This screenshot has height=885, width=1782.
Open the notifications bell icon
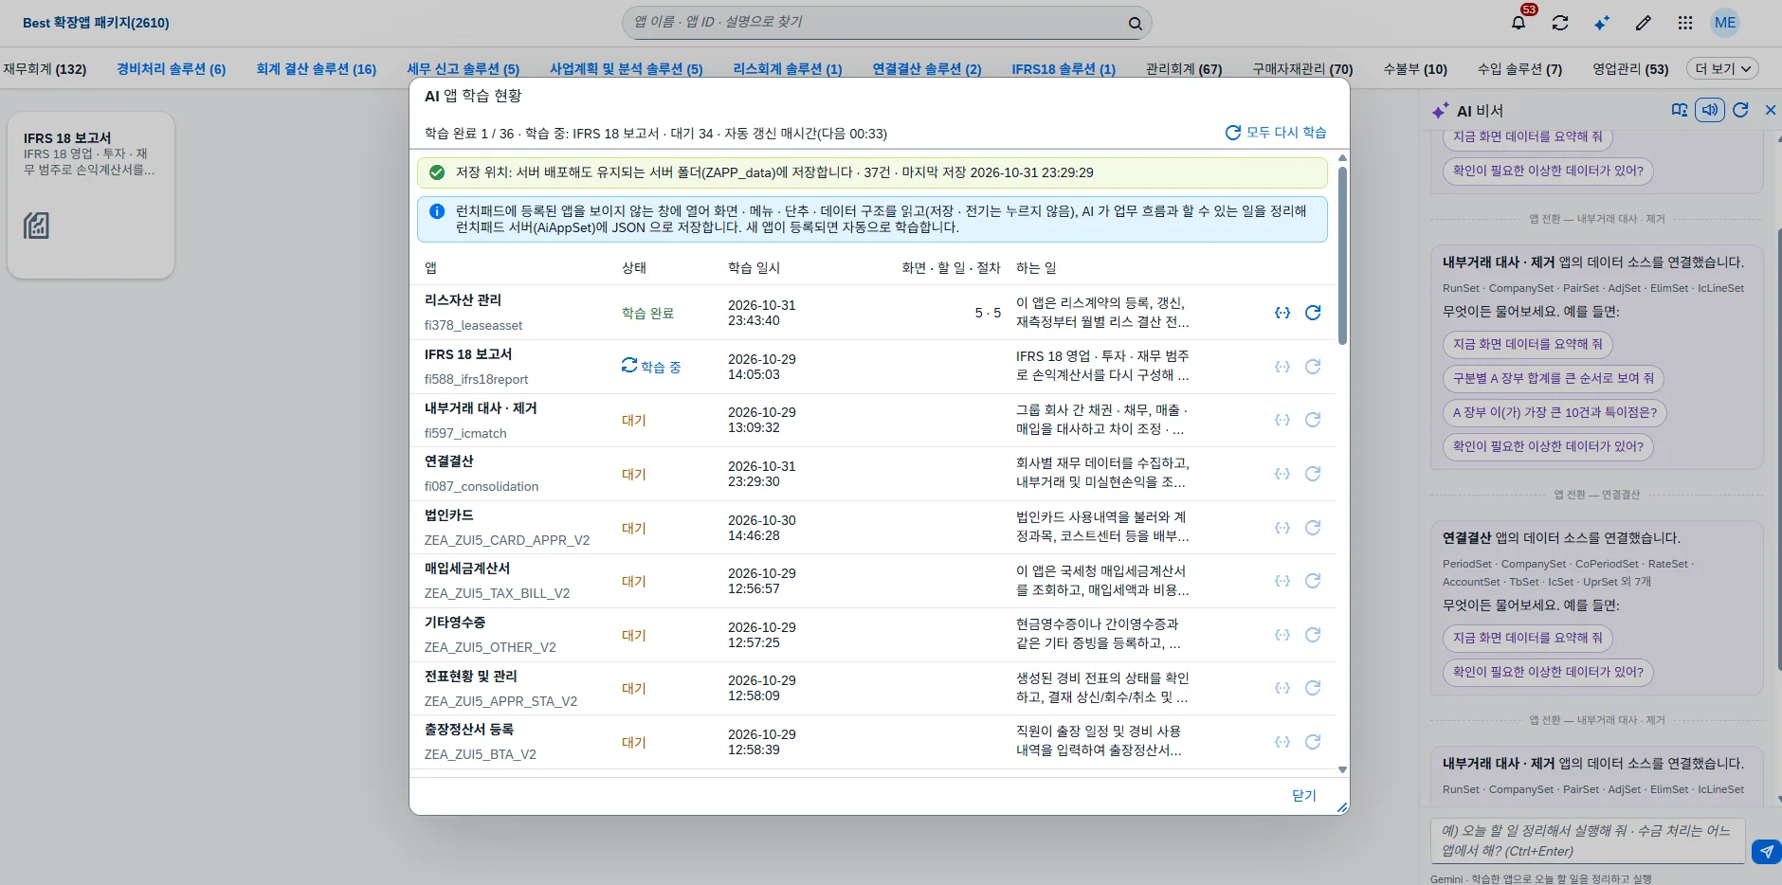1518,23
